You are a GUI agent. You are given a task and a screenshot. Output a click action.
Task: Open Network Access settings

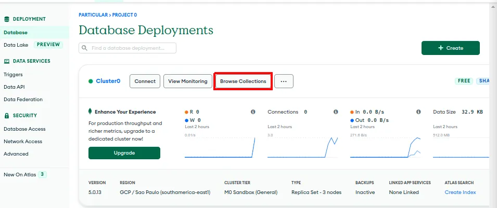[23, 141]
